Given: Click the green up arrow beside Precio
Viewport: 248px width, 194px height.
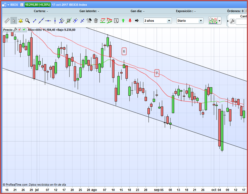Looking at the screenshot, I should pyautogui.click(x=24, y=30).
